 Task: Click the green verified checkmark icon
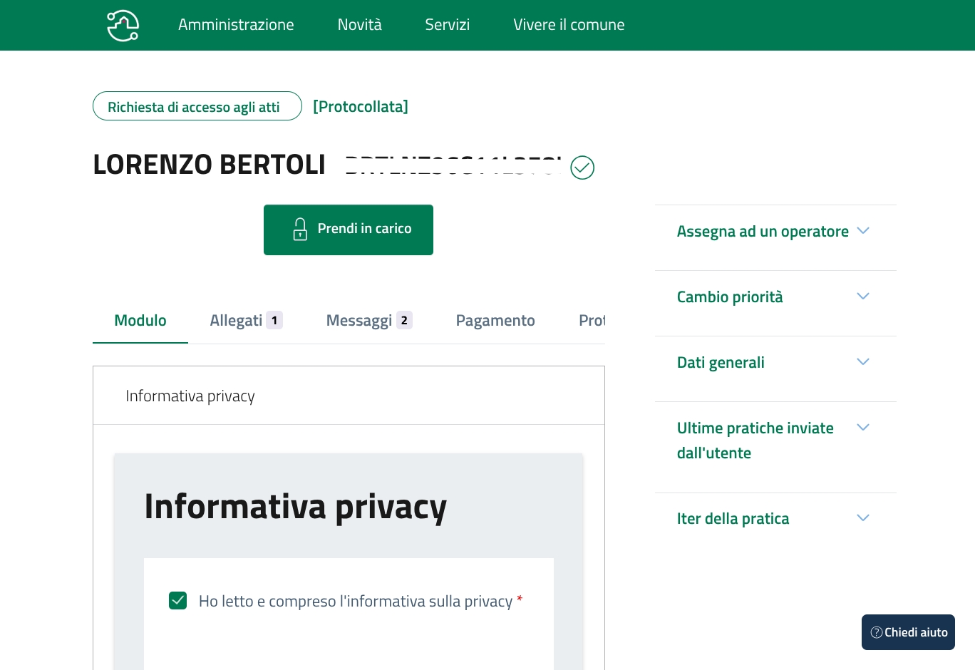[582, 167]
